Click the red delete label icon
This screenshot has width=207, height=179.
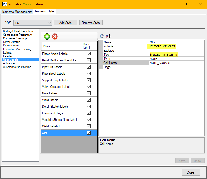point(55,36)
